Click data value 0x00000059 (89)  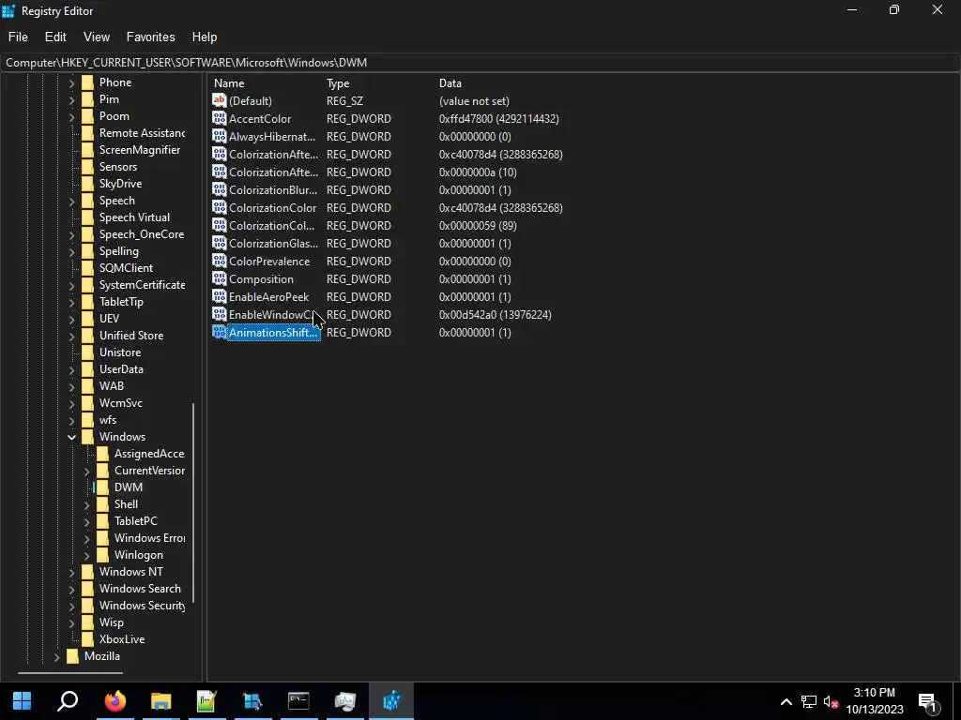(478, 225)
